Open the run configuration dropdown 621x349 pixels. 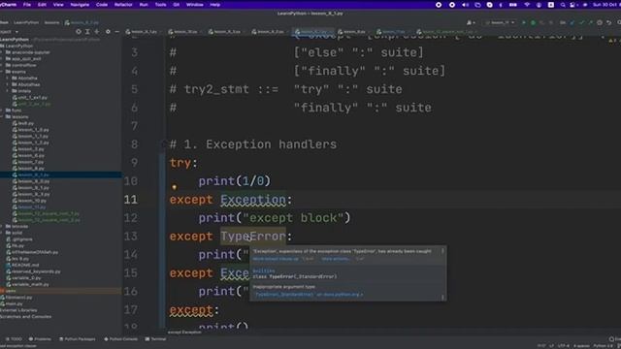(500, 23)
